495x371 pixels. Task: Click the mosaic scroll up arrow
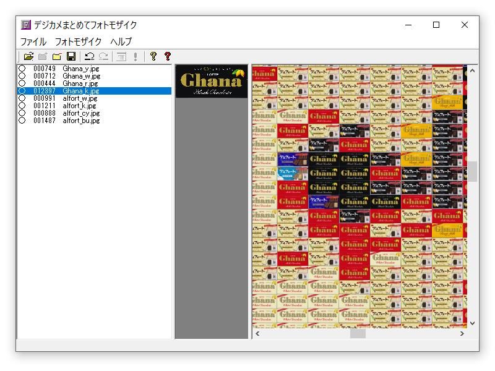point(472,70)
